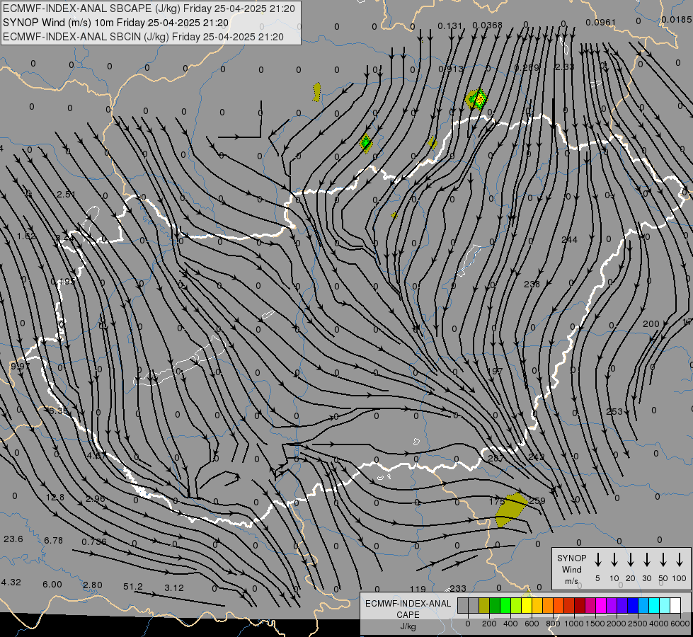Screen dimensions: 693x637
Task: Click the map value 287
Action: click(496, 459)
